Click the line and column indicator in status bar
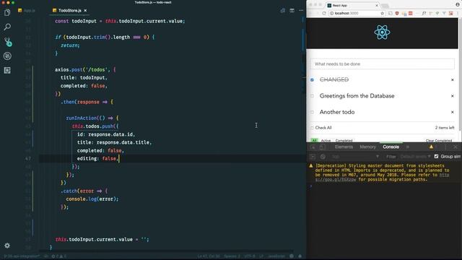Viewport: 462px width, 260px height. point(209,256)
